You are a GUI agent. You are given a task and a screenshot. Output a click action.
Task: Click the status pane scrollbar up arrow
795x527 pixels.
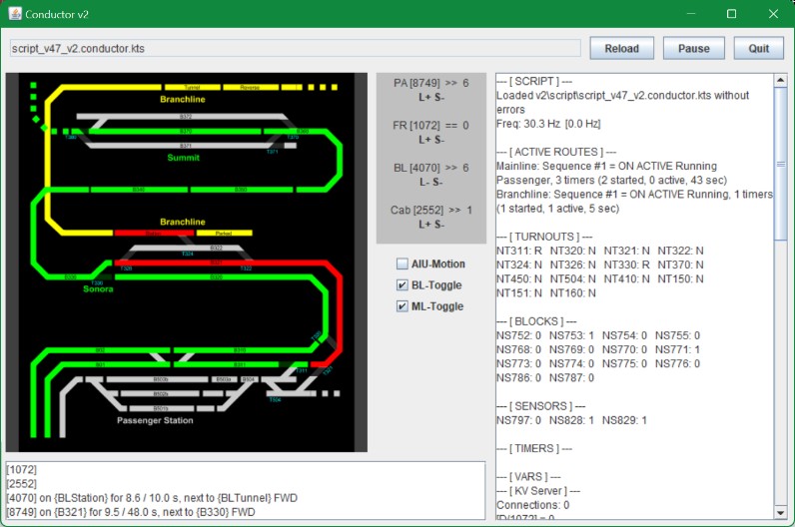click(x=782, y=81)
